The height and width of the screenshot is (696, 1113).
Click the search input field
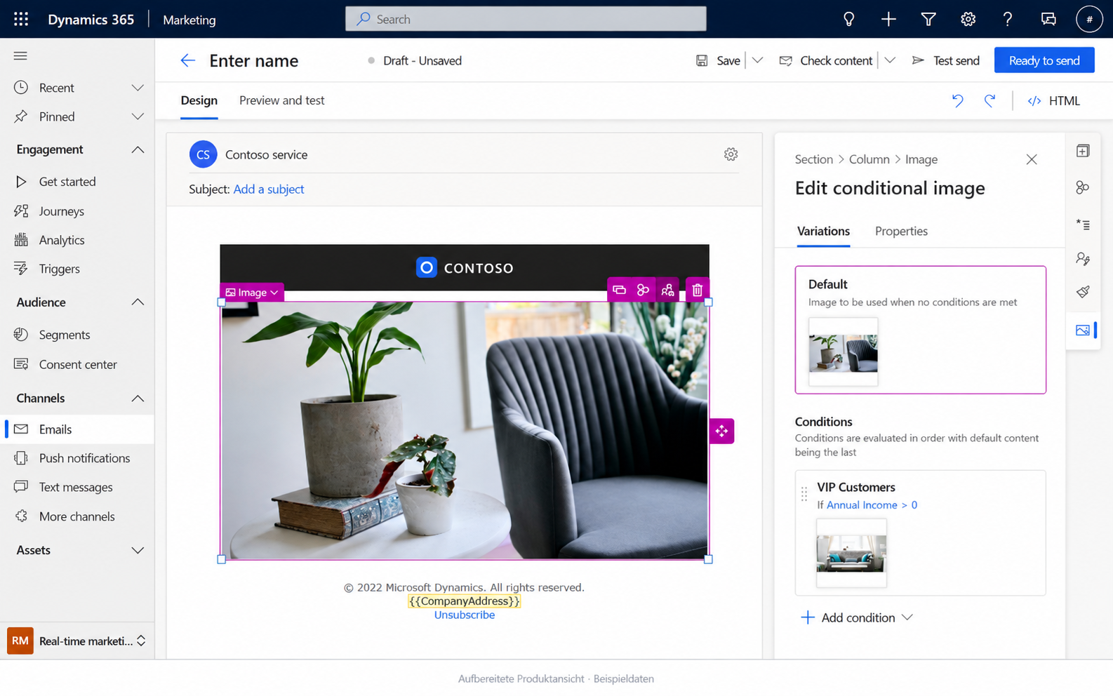click(526, 19)
